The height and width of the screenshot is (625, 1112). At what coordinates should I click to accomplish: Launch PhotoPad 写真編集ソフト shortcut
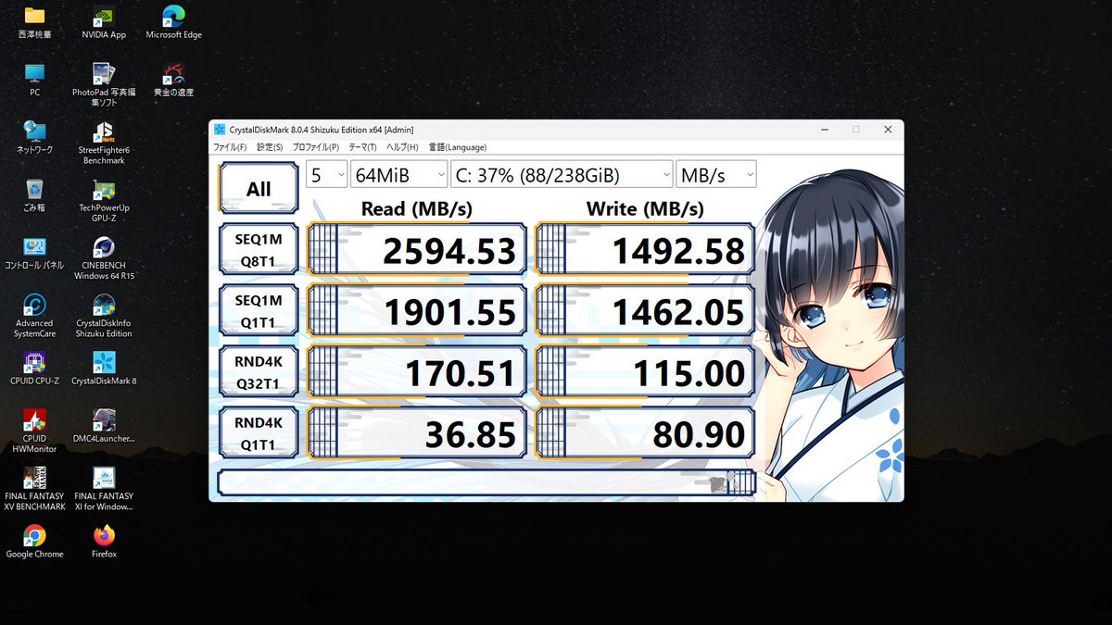[x=104, y=84]
